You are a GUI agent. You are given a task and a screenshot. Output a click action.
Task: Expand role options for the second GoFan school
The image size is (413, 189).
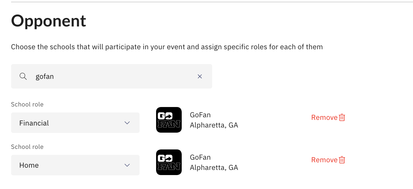pyautogui.click(x=75, y=165)
